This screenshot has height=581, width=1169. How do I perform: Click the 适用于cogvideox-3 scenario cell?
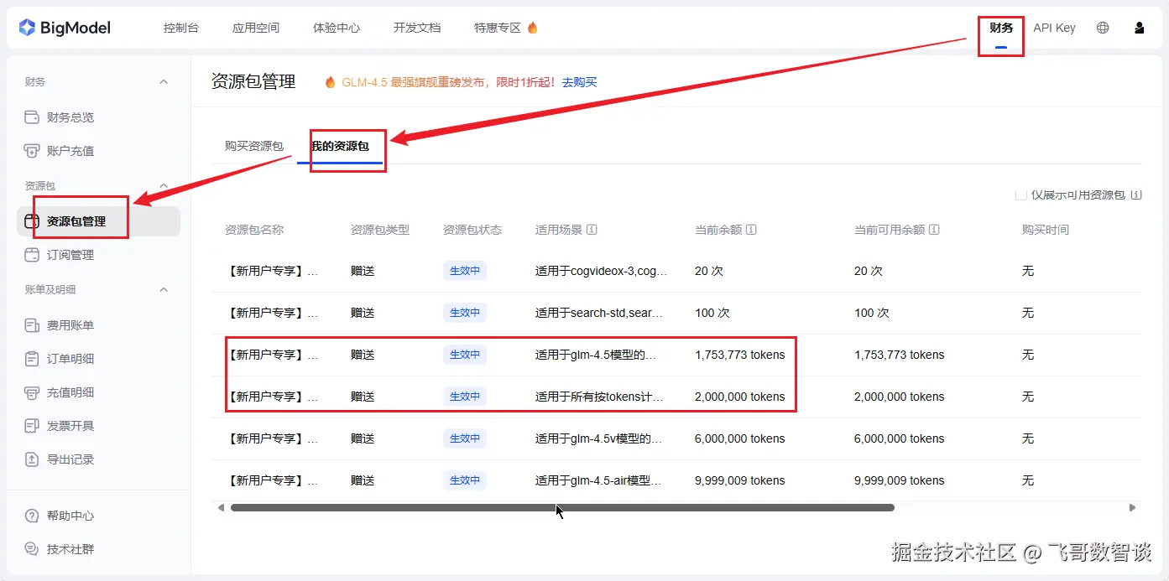tap(602, 271)
